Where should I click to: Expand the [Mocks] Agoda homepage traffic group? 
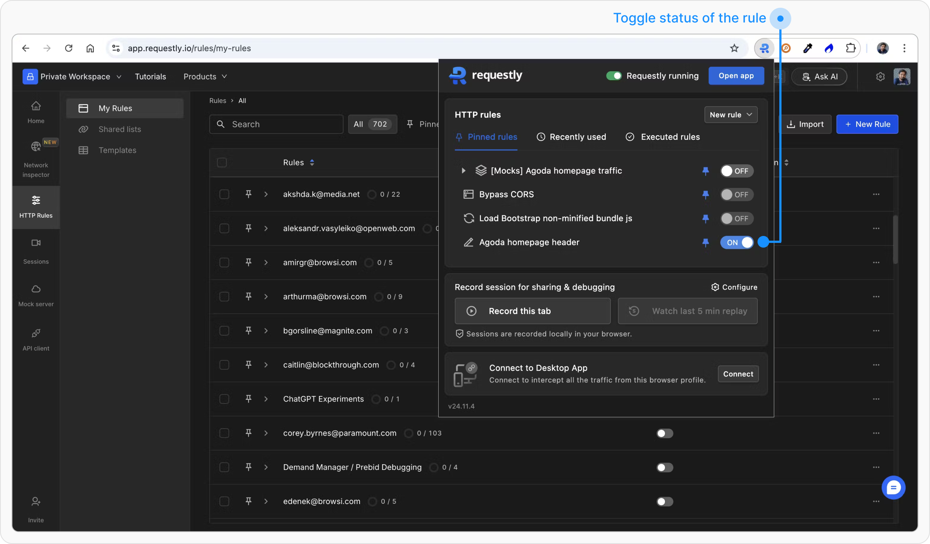tap(463, 170)
